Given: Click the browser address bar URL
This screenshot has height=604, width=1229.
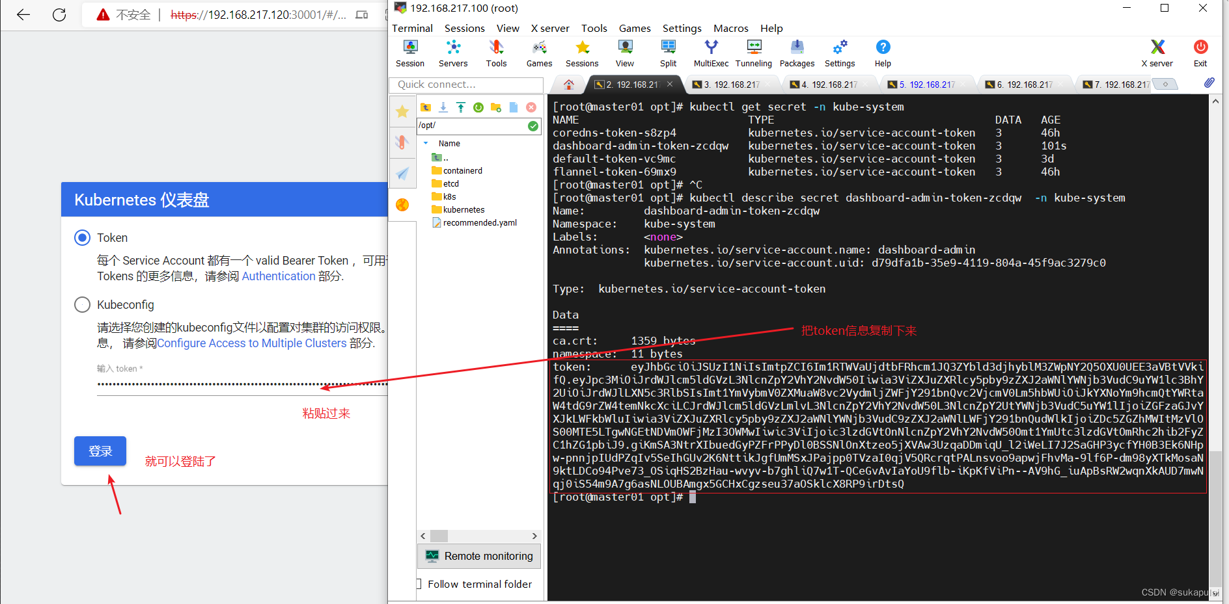Looking at the screenshot, I should (258, 15).
